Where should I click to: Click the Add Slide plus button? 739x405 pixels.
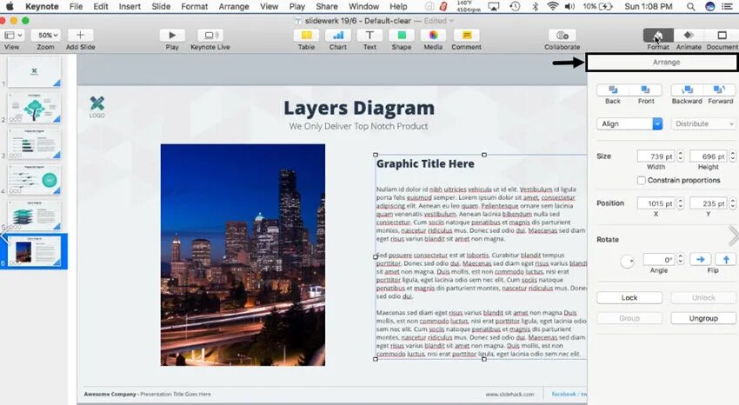point(80,36)
